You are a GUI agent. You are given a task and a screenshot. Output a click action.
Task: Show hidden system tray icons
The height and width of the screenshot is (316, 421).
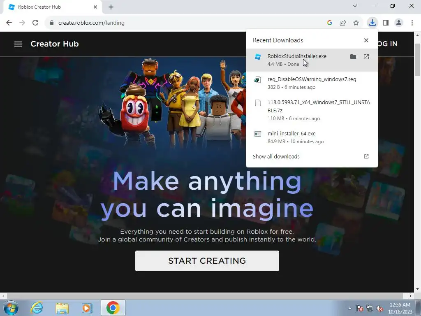pyautogui.click(x=349, y=308)
